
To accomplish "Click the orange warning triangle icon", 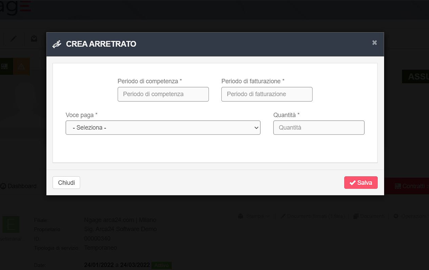I will [21, 67].
